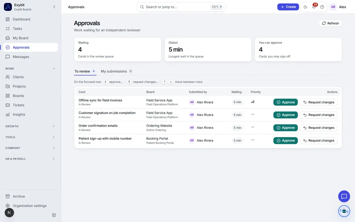The image size is (355, 222).
Task: Toggle dark mode moon icon
Action: click(x=306, y=7)
